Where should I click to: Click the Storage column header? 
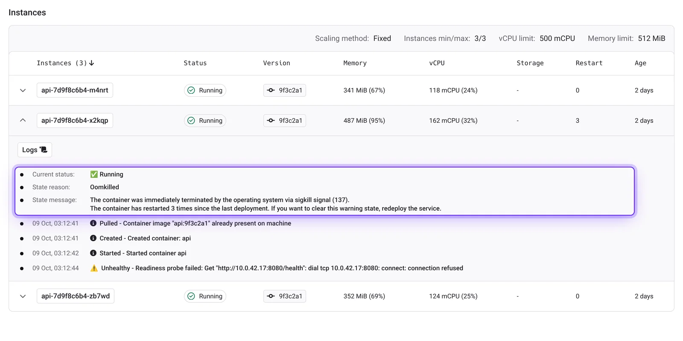[x=530, y=63]
